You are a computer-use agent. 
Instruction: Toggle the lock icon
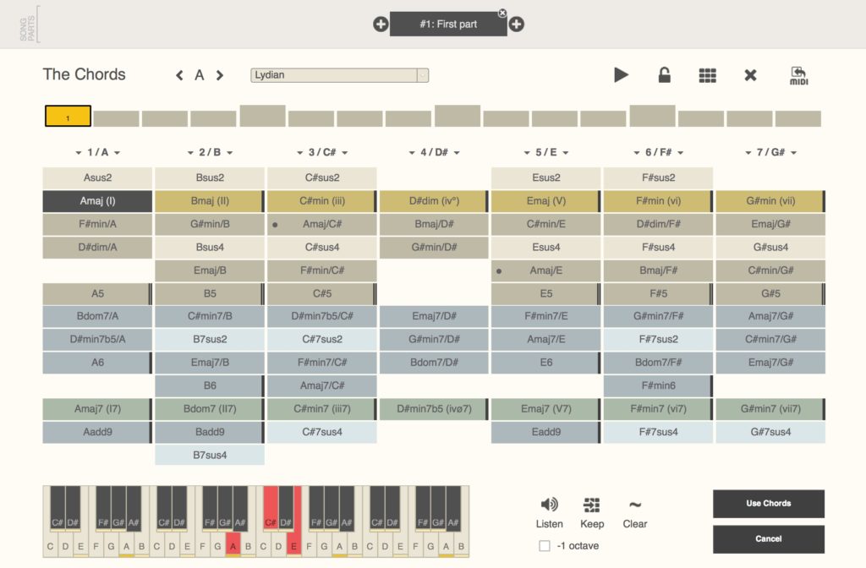pyautogui.click(x=665, y=74)
